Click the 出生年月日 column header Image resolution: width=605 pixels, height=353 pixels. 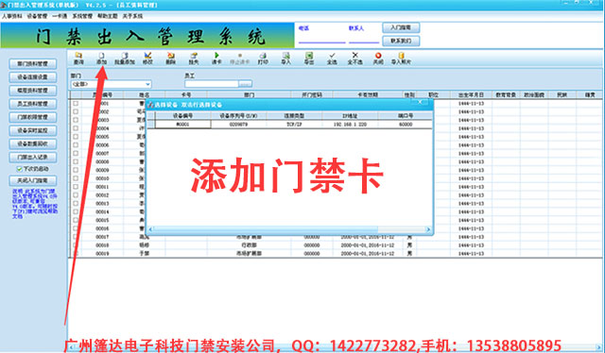pyautogui.click(x=471, y=94)
